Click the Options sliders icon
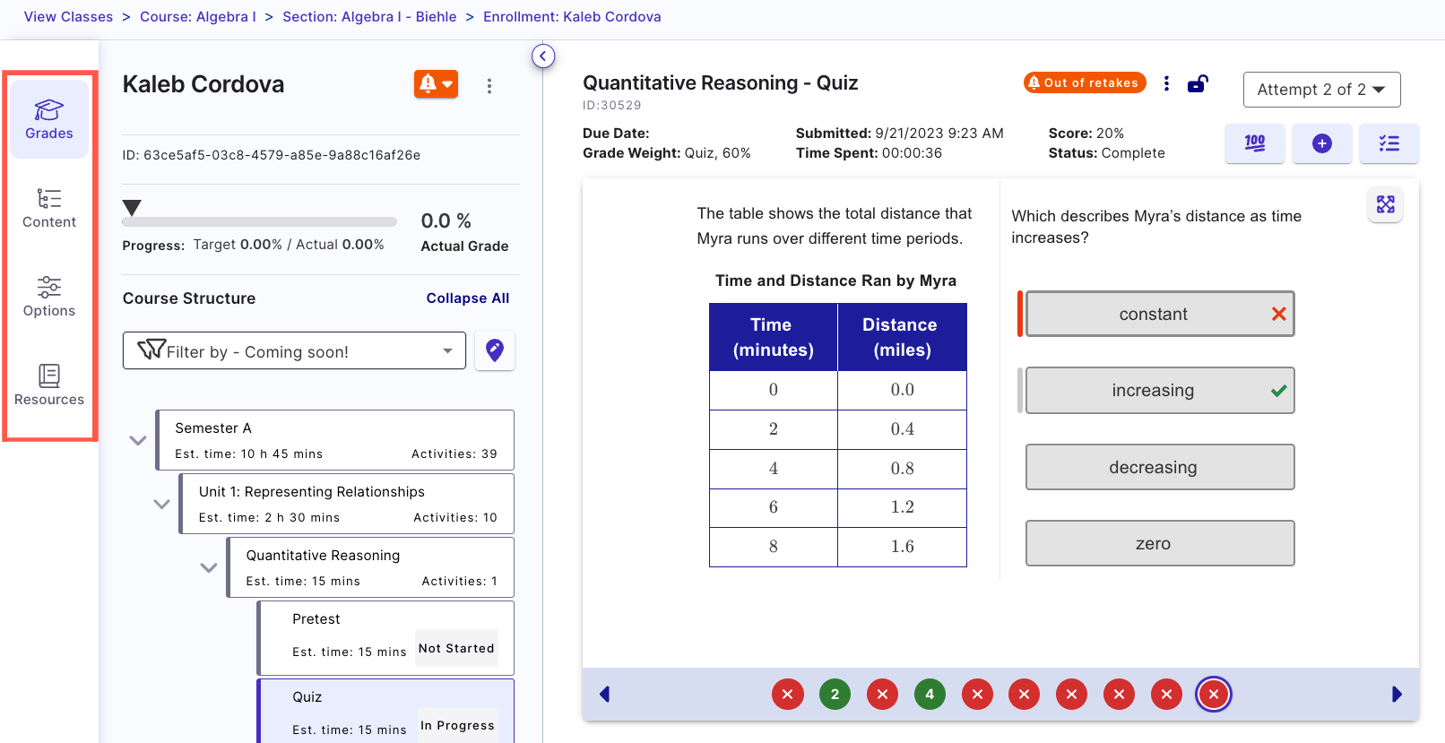 (x=49, y=287)
